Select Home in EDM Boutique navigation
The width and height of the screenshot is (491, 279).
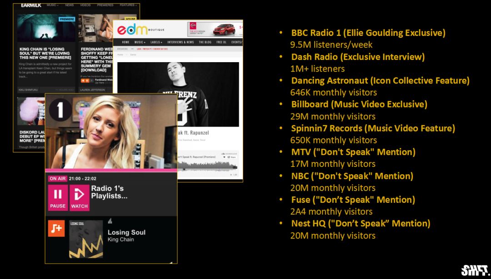tap(125, 42)
